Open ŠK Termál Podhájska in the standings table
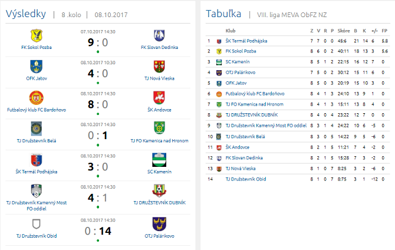Image resolution: width=395 pixels, height=250 pixels. pyautogui.click(x=246, y=41)
